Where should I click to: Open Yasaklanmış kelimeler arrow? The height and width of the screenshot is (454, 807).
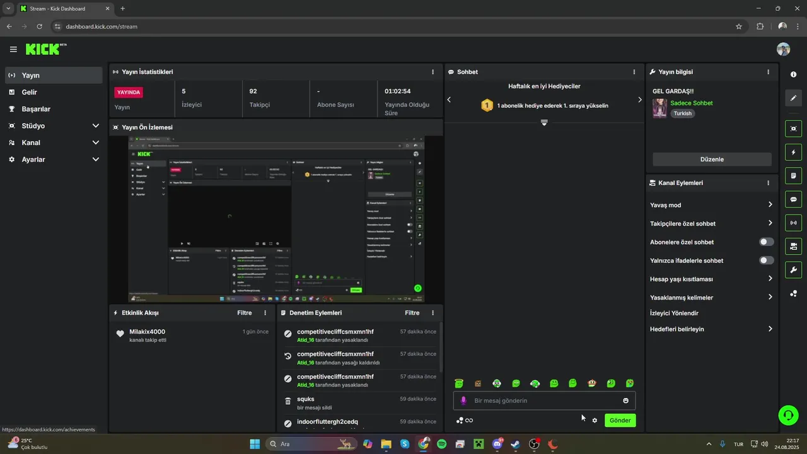pos(770,297)
